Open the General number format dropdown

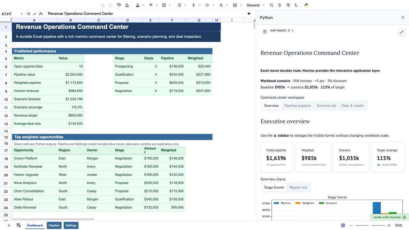coord(256,5)
